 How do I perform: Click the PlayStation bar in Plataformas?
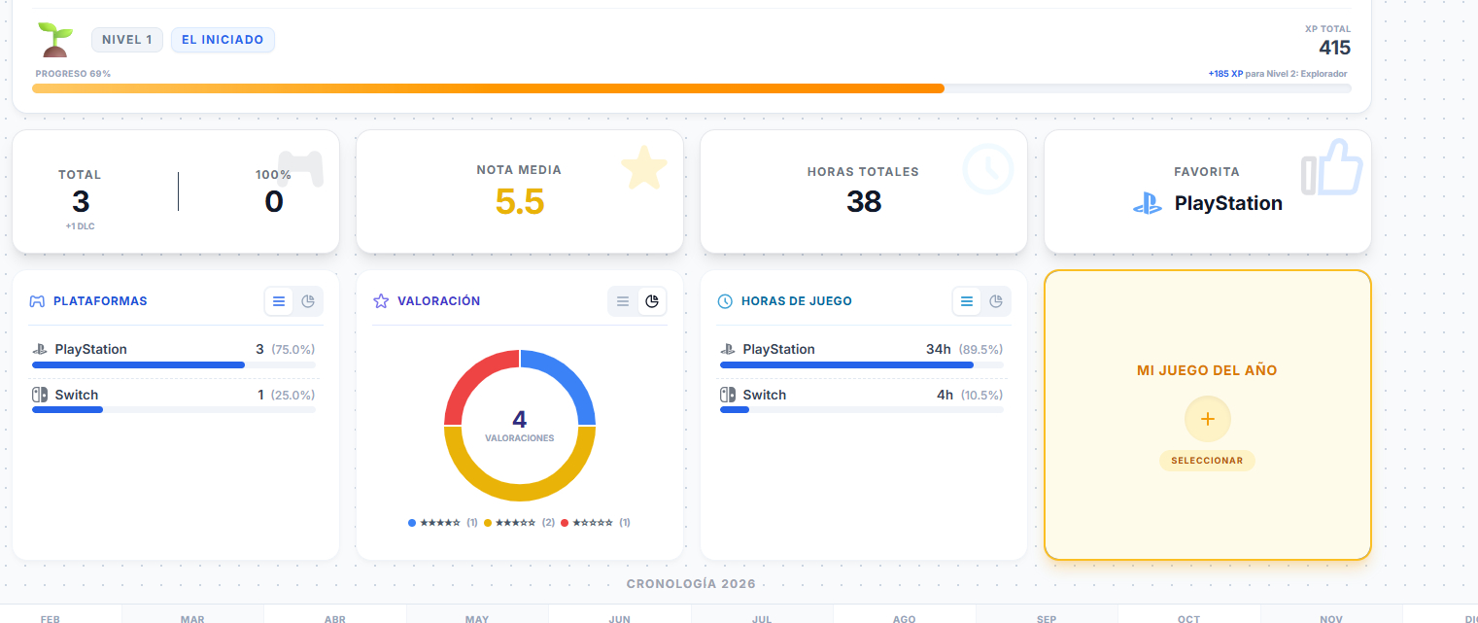[138, 365]
